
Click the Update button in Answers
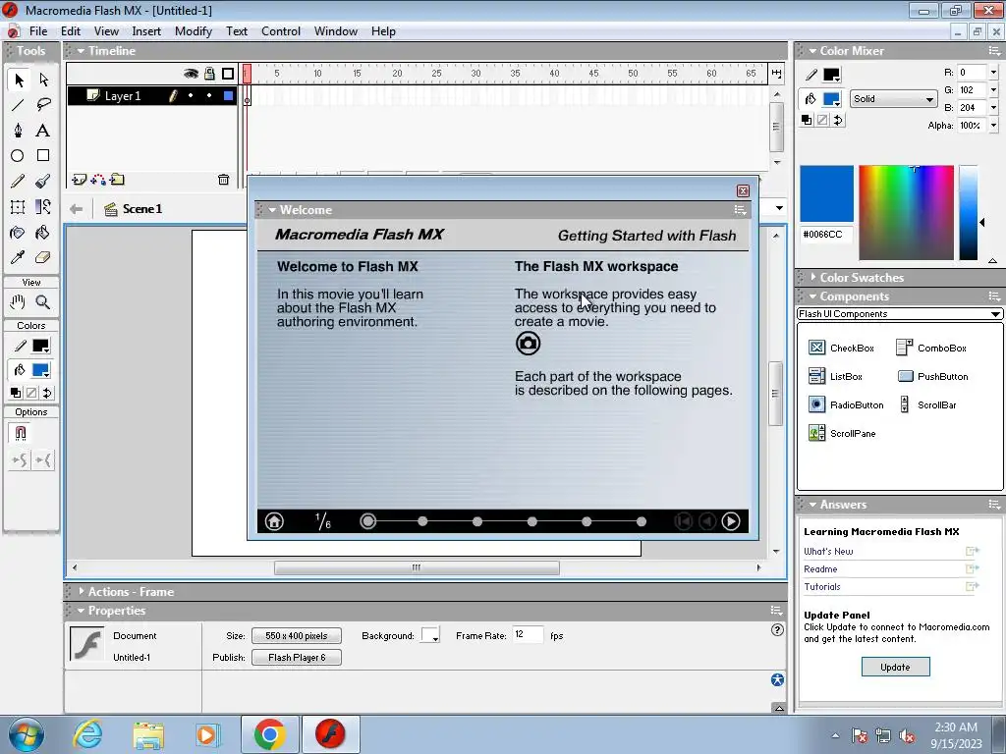pos(895,667)
